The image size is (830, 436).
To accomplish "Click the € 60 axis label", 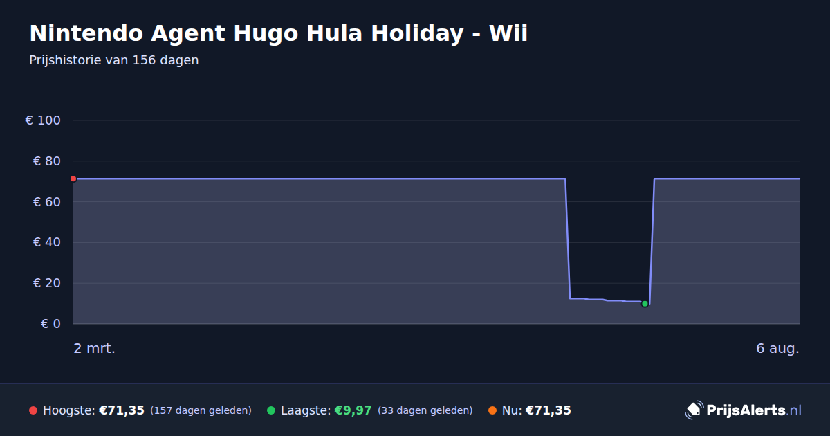I will [47, 201].
